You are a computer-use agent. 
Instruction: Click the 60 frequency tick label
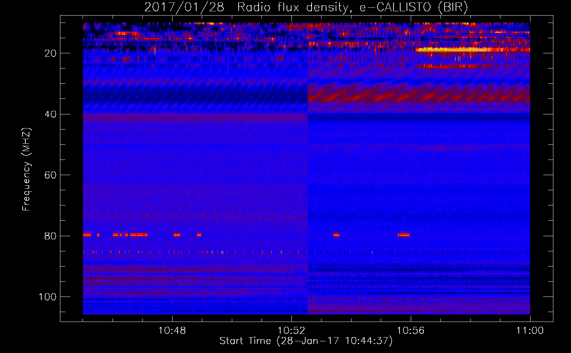[50, 175]
